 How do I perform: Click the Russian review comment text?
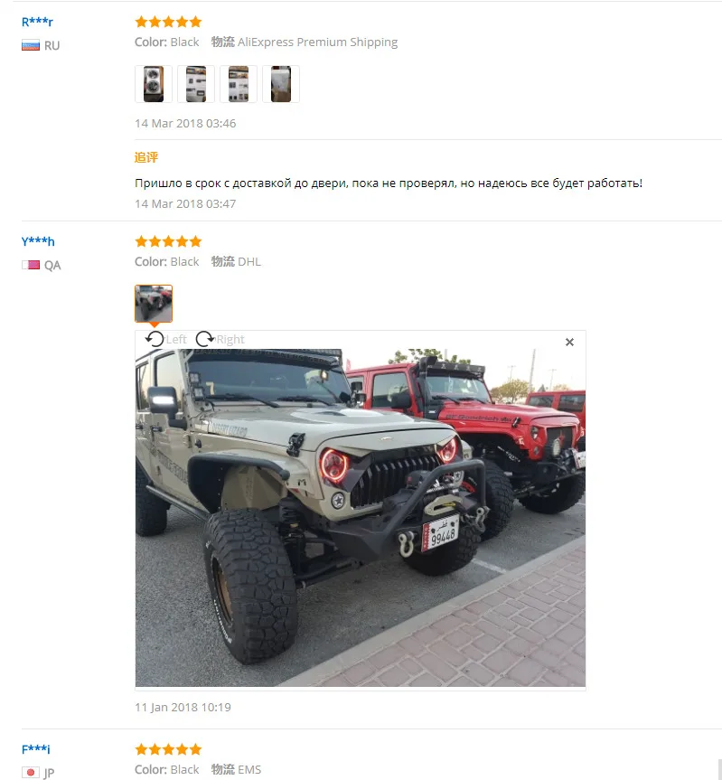pyautogui.click(x=389, y=183)
